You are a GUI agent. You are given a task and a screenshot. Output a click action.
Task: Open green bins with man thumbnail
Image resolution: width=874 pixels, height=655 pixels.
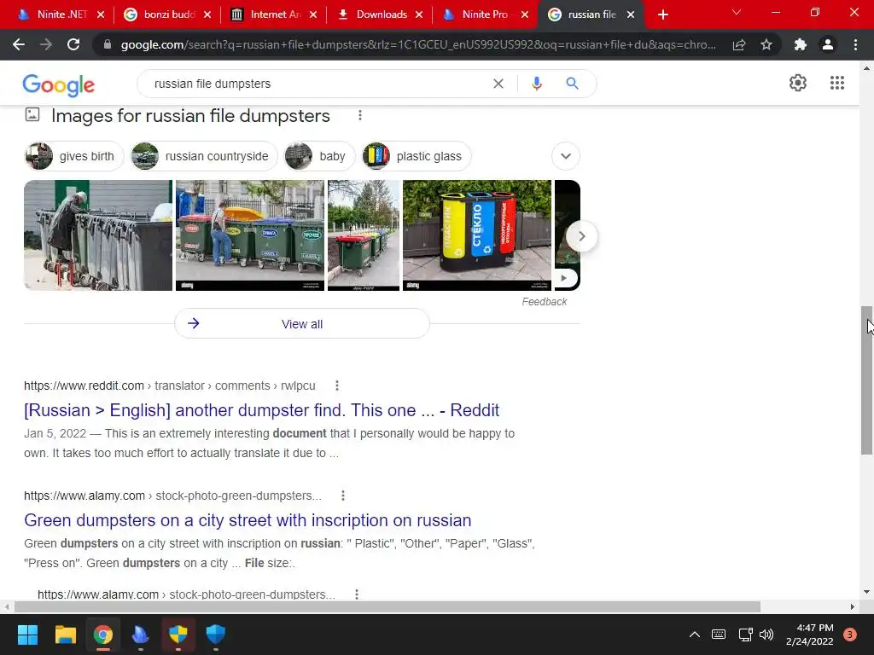pyautogui.click(x=250, y=235)
